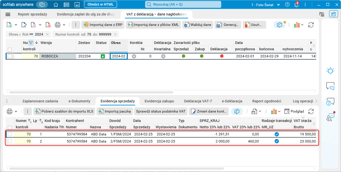Image resolution: width=341 pixels, height=172 pixels.
Task: Click Importuj dane z ERP button
Action: coord(103,25)
